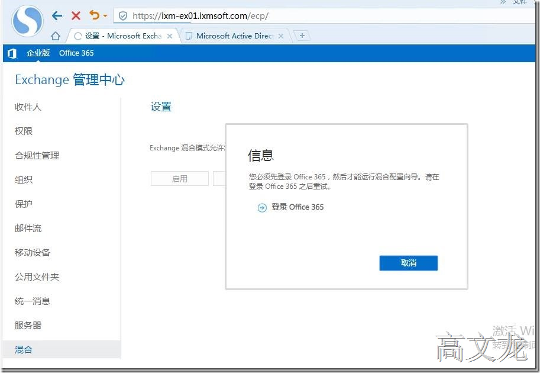Click 登录 Office 365 link
Image resolution: width=540 pixels, height=373 pixels.
pos(298,207)
